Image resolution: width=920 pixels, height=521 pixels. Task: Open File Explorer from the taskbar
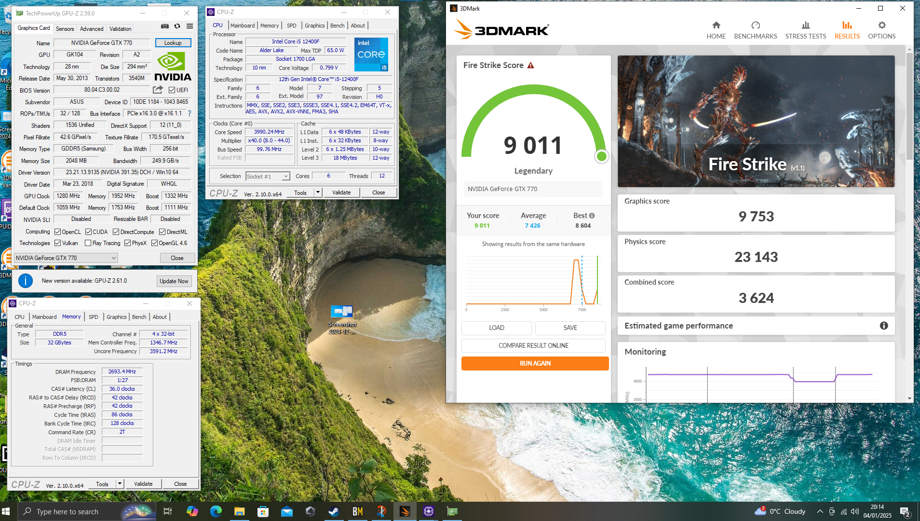pos(239,511)
